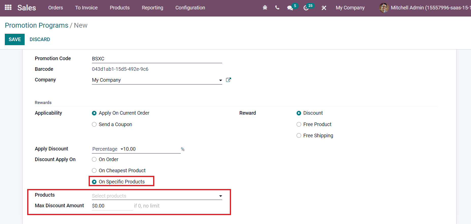
Task: Select Apply On Current Order option
Action: [x=94, y=113]
